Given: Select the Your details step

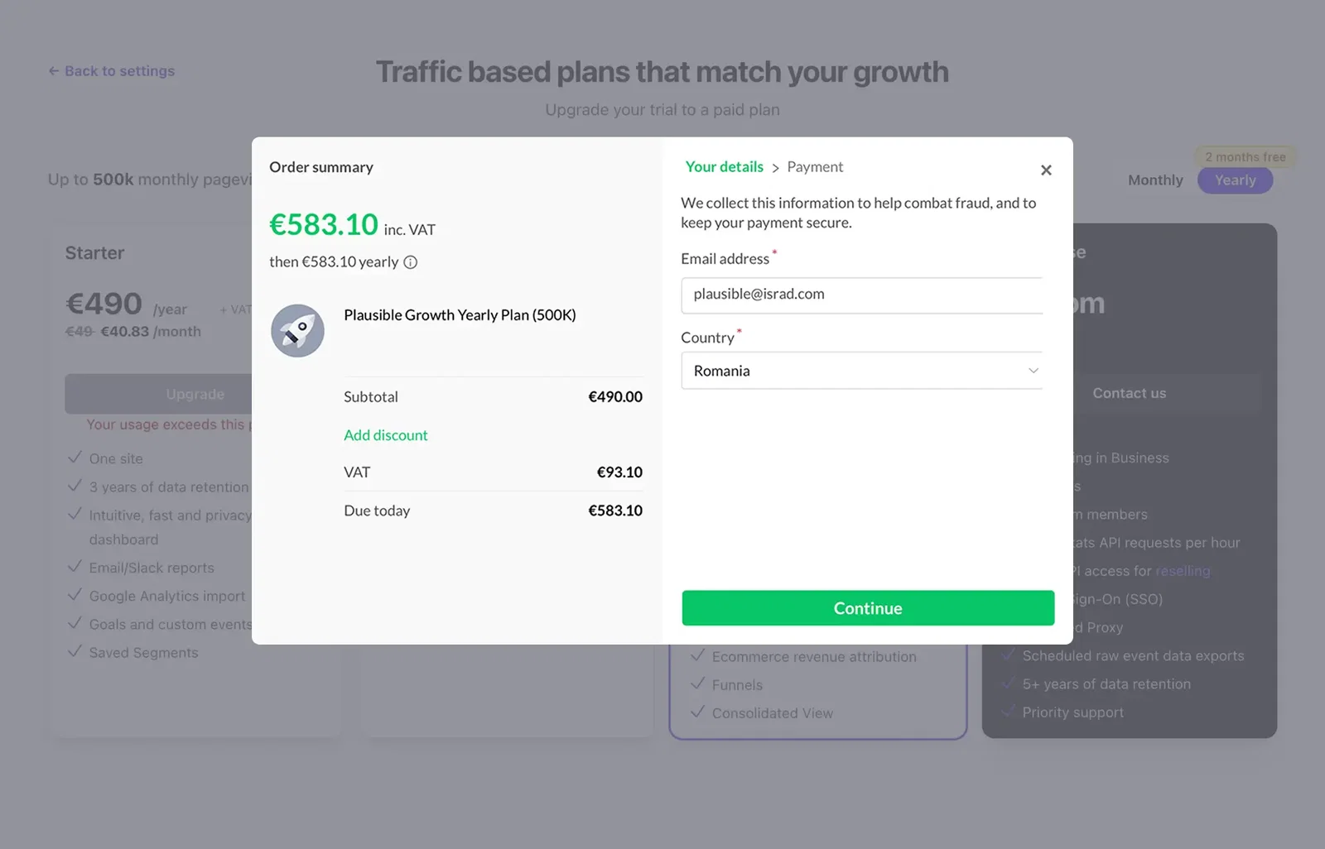Looking at the screenshot, I should pos(724,167).
